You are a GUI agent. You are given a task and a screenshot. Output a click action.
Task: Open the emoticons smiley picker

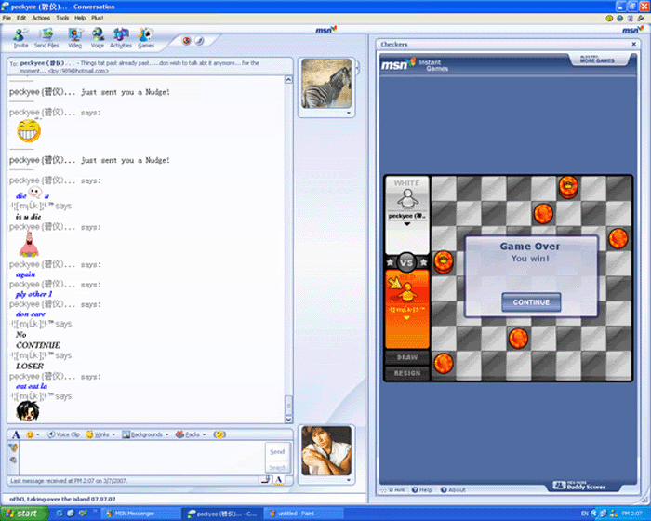(x=30, y=434)
